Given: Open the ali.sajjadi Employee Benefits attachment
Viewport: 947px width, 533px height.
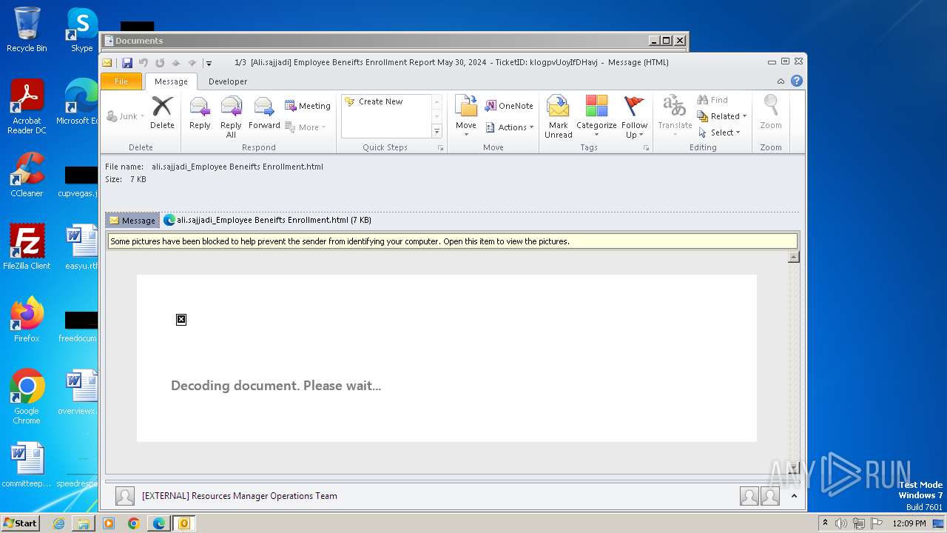Looking at the screenshot, I should pyautogui.click(x=268, y=220).
